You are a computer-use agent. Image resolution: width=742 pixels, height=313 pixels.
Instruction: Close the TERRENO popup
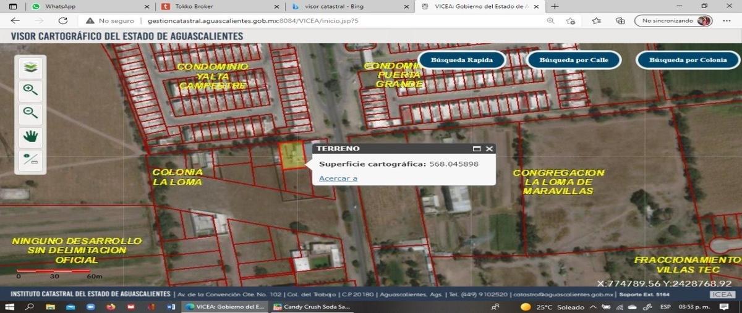(489, 149)
